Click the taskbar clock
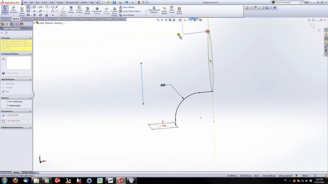Viewport: 328px width, 184px height. (x=319, y=180)
